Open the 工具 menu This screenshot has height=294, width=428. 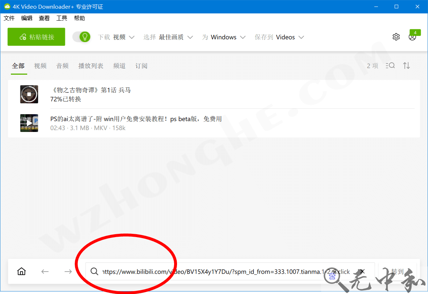[x=62, y=18]
